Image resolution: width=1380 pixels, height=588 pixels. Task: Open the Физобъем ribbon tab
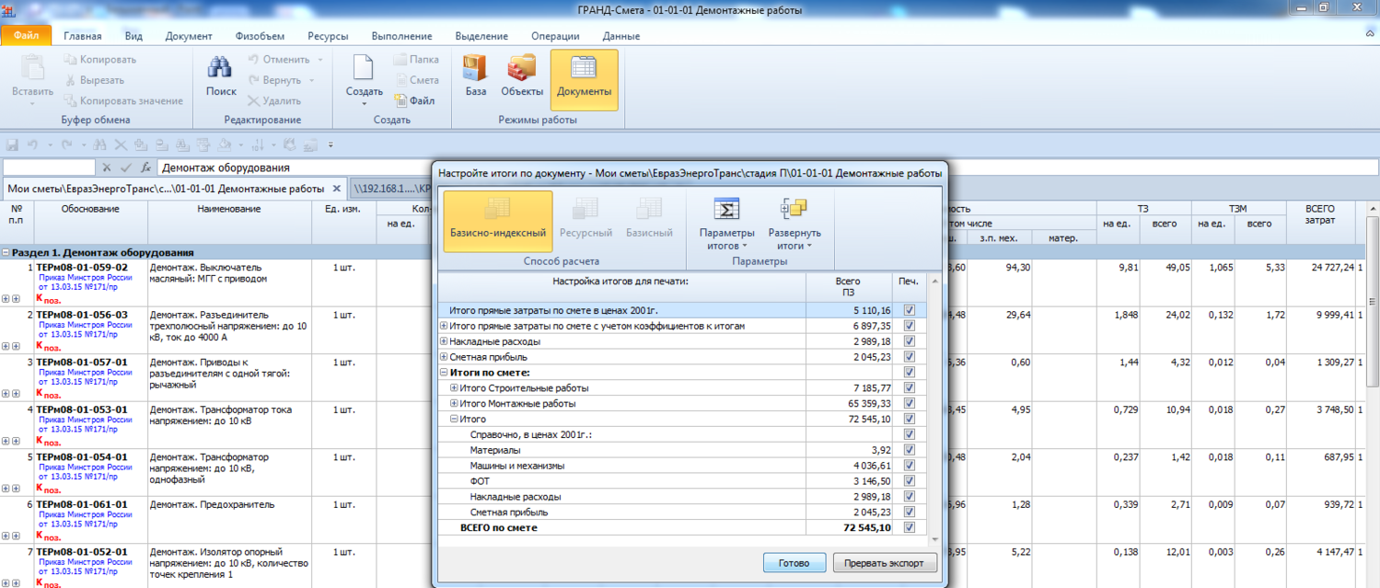260,36
